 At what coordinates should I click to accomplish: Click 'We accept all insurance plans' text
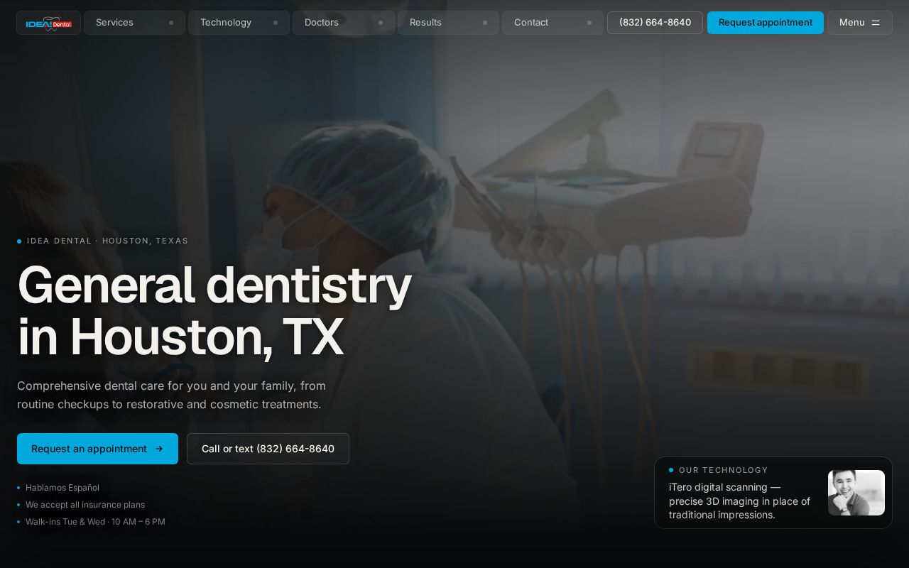(x=85, y=505)
